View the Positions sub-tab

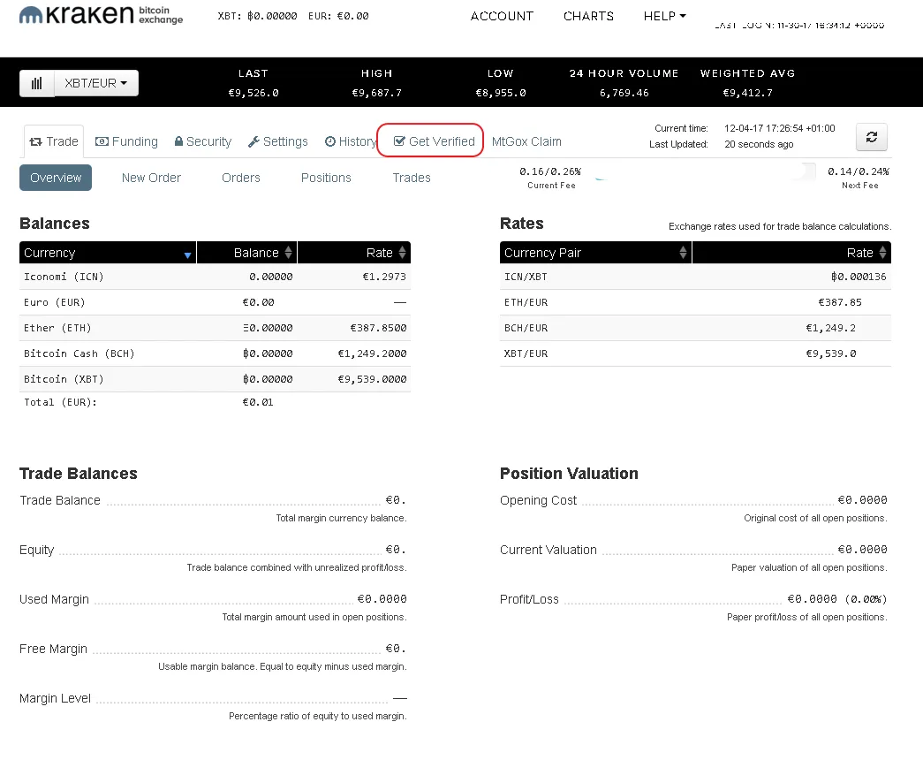326,178
